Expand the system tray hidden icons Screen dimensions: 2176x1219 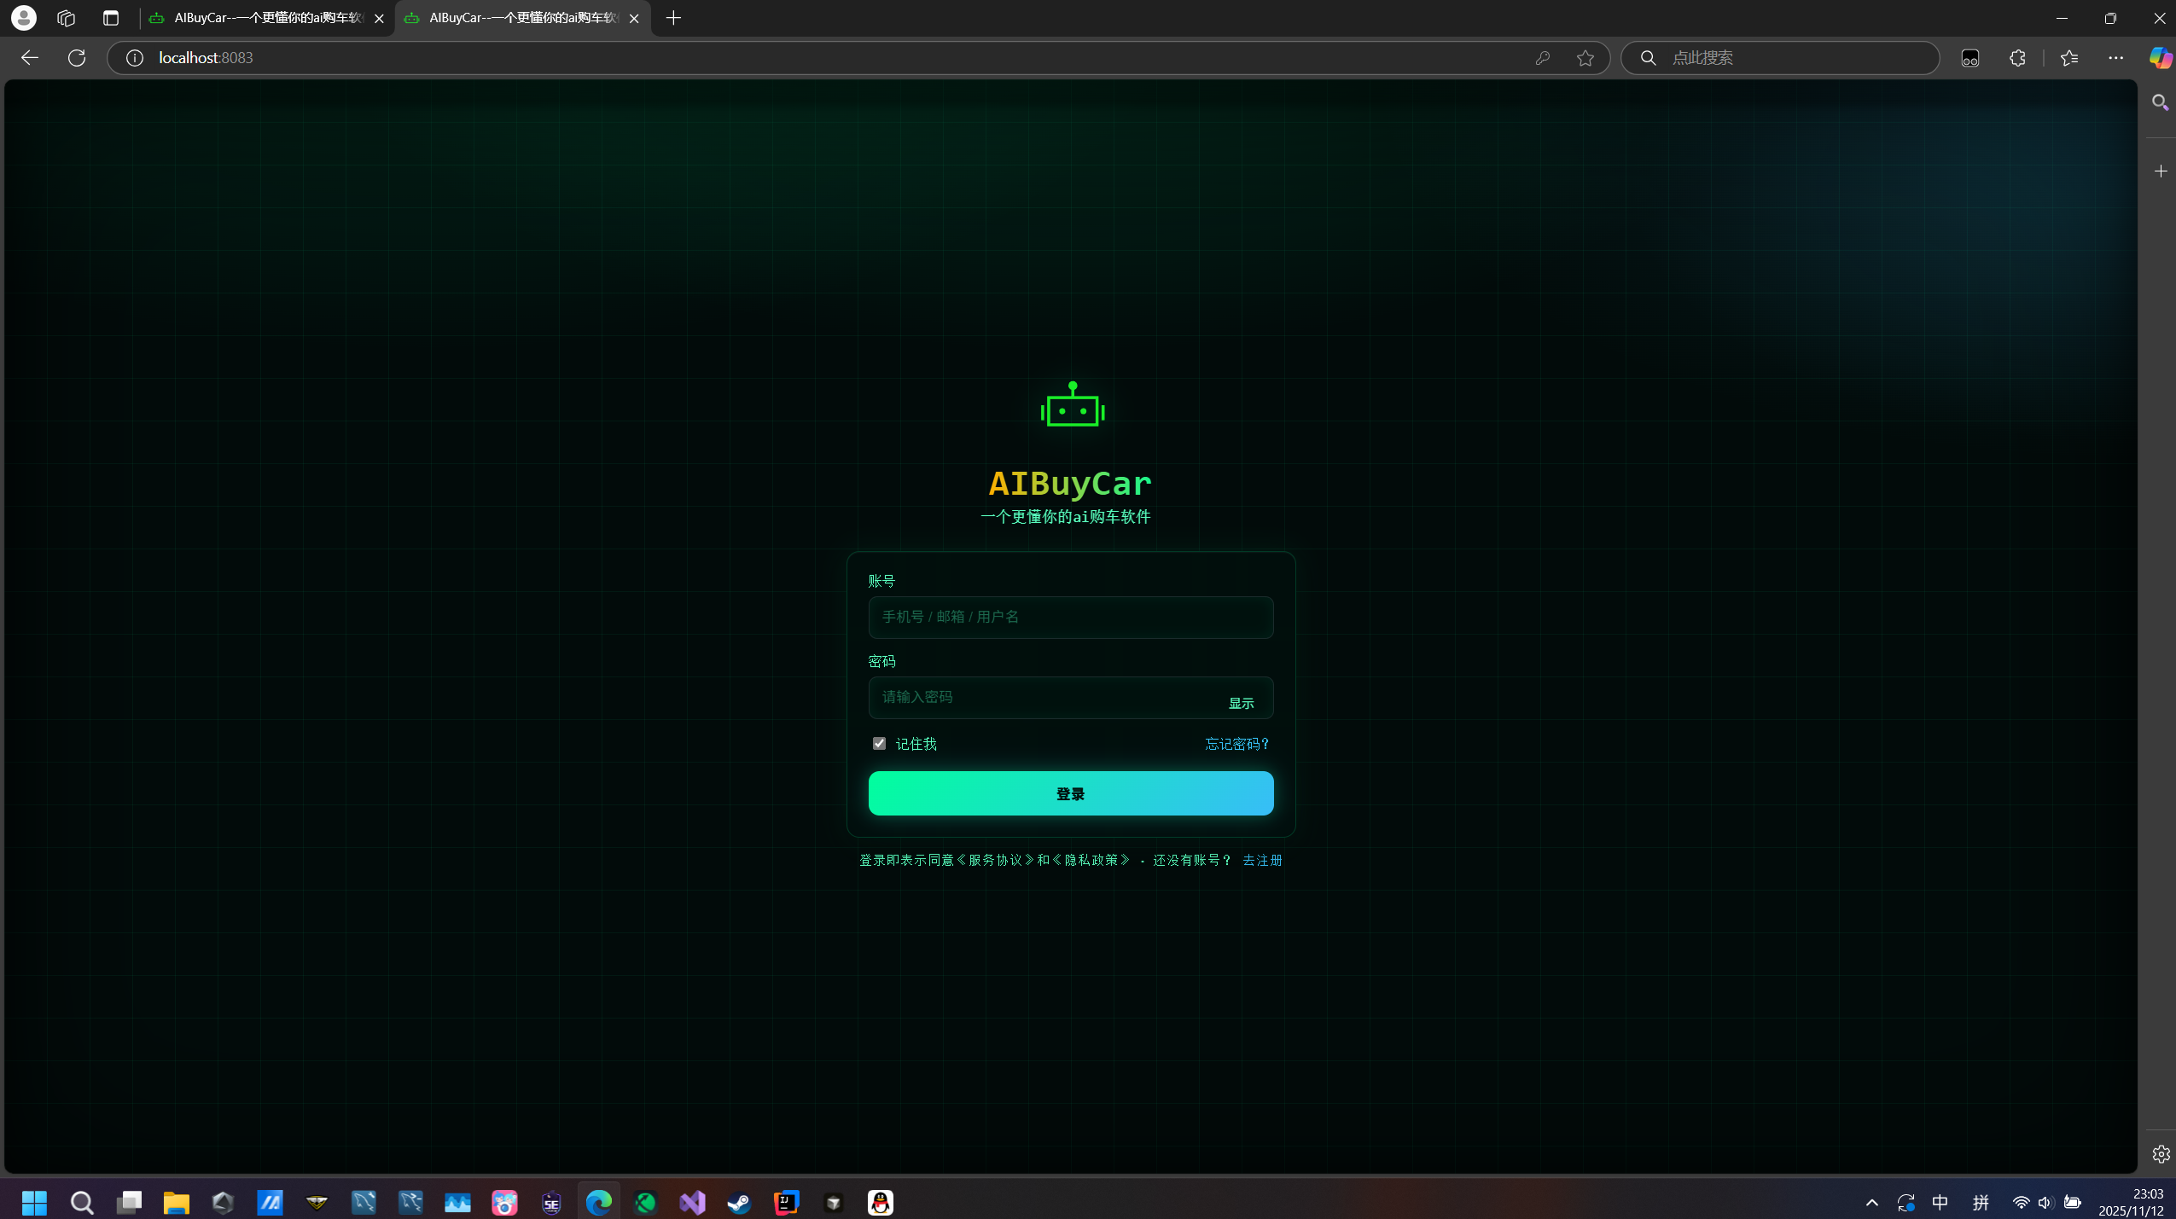[x=1872, y=1202]
